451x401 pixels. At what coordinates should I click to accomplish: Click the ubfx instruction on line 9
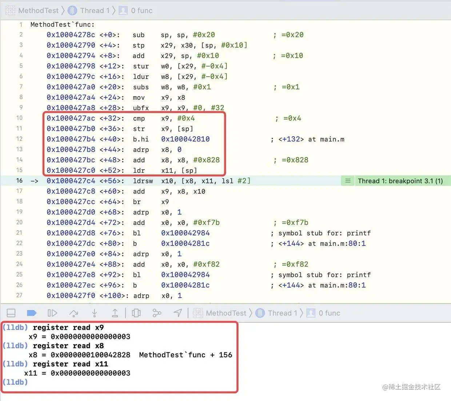point(141,108)
